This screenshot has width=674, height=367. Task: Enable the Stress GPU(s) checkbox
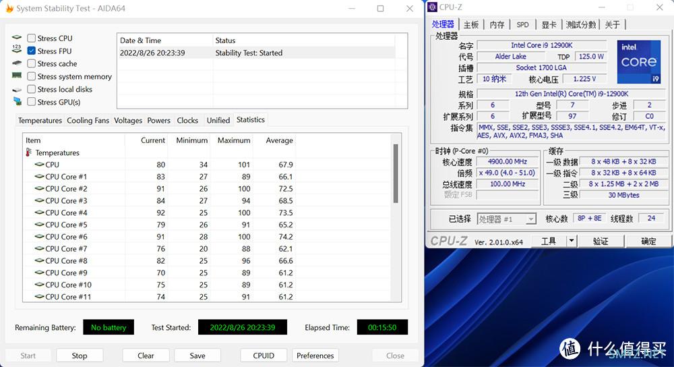click(x=32, y=102)
